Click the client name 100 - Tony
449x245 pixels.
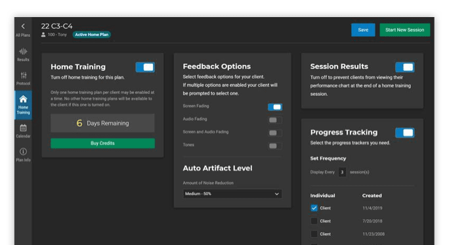57,35
